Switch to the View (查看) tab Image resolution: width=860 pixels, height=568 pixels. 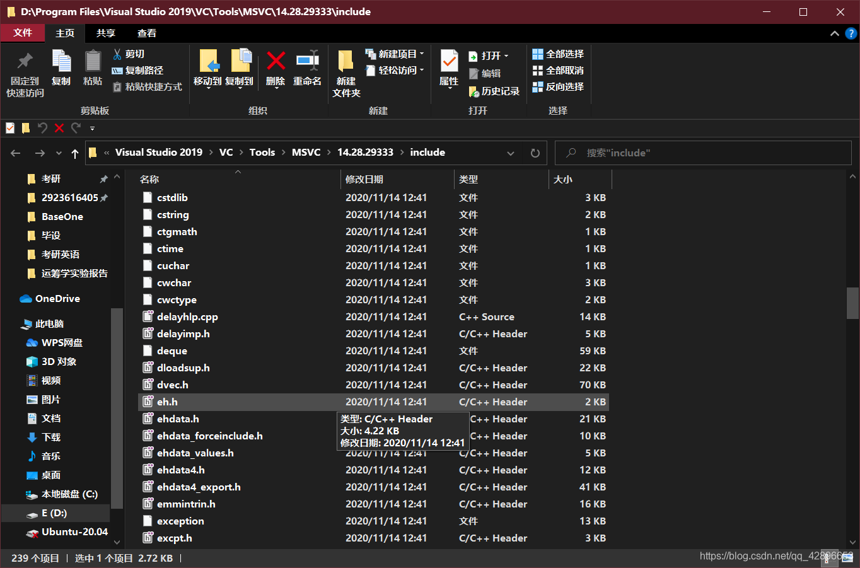[147, 33]
